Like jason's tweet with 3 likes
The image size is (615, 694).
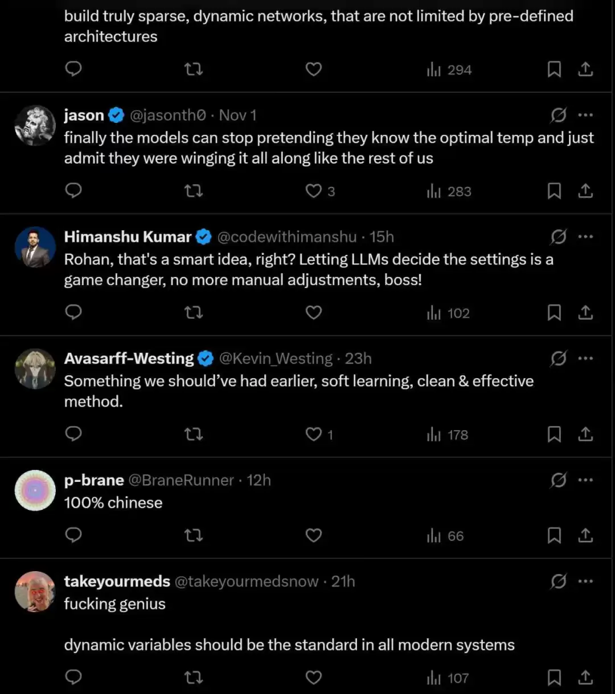[314, 191]
